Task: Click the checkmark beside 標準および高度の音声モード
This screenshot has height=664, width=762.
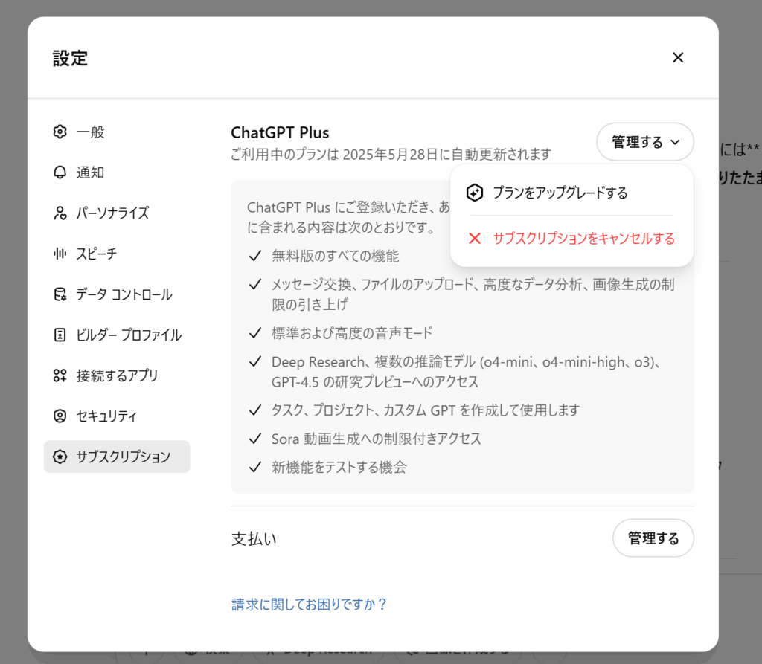Action: 255,333
